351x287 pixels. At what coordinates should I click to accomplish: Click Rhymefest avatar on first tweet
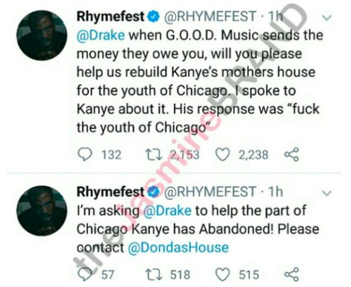pos(42,35)
